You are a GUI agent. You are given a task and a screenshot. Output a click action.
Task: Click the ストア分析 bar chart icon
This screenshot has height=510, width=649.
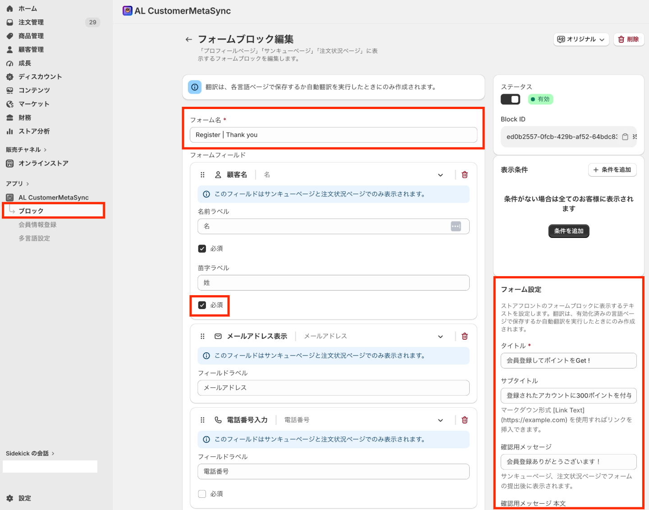9,131
